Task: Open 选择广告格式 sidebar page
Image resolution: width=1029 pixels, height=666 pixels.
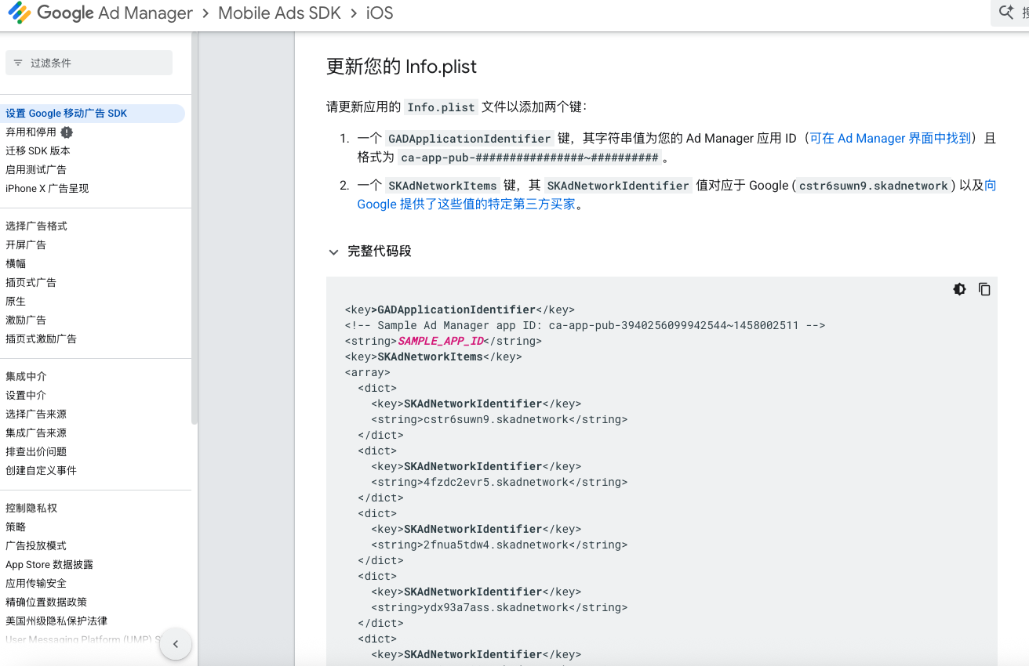Action: pyautogui.click(x=36, y=226)
